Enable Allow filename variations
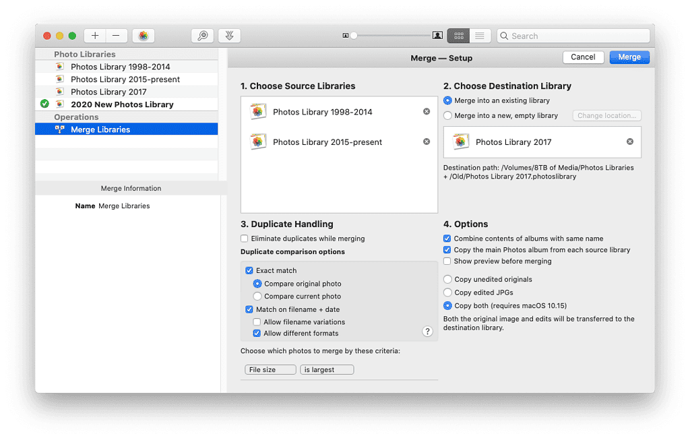 point(257,322)
